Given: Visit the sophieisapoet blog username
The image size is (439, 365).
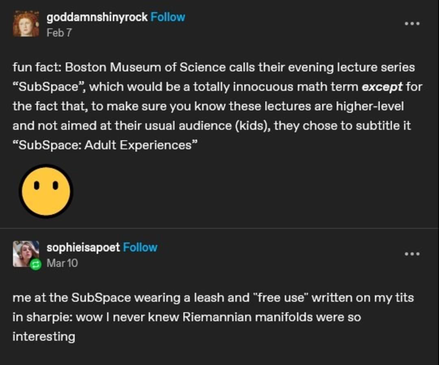Looking at the screenshot, I should click(83, 247).
